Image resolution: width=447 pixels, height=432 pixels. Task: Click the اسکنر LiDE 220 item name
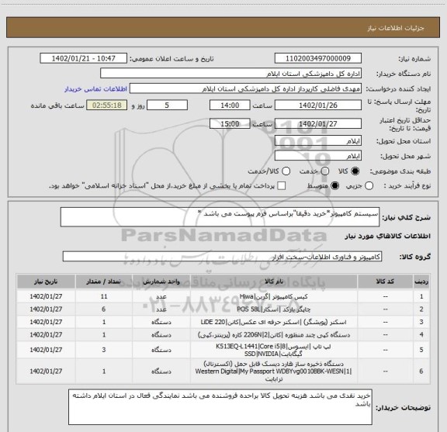click(273, 322)
